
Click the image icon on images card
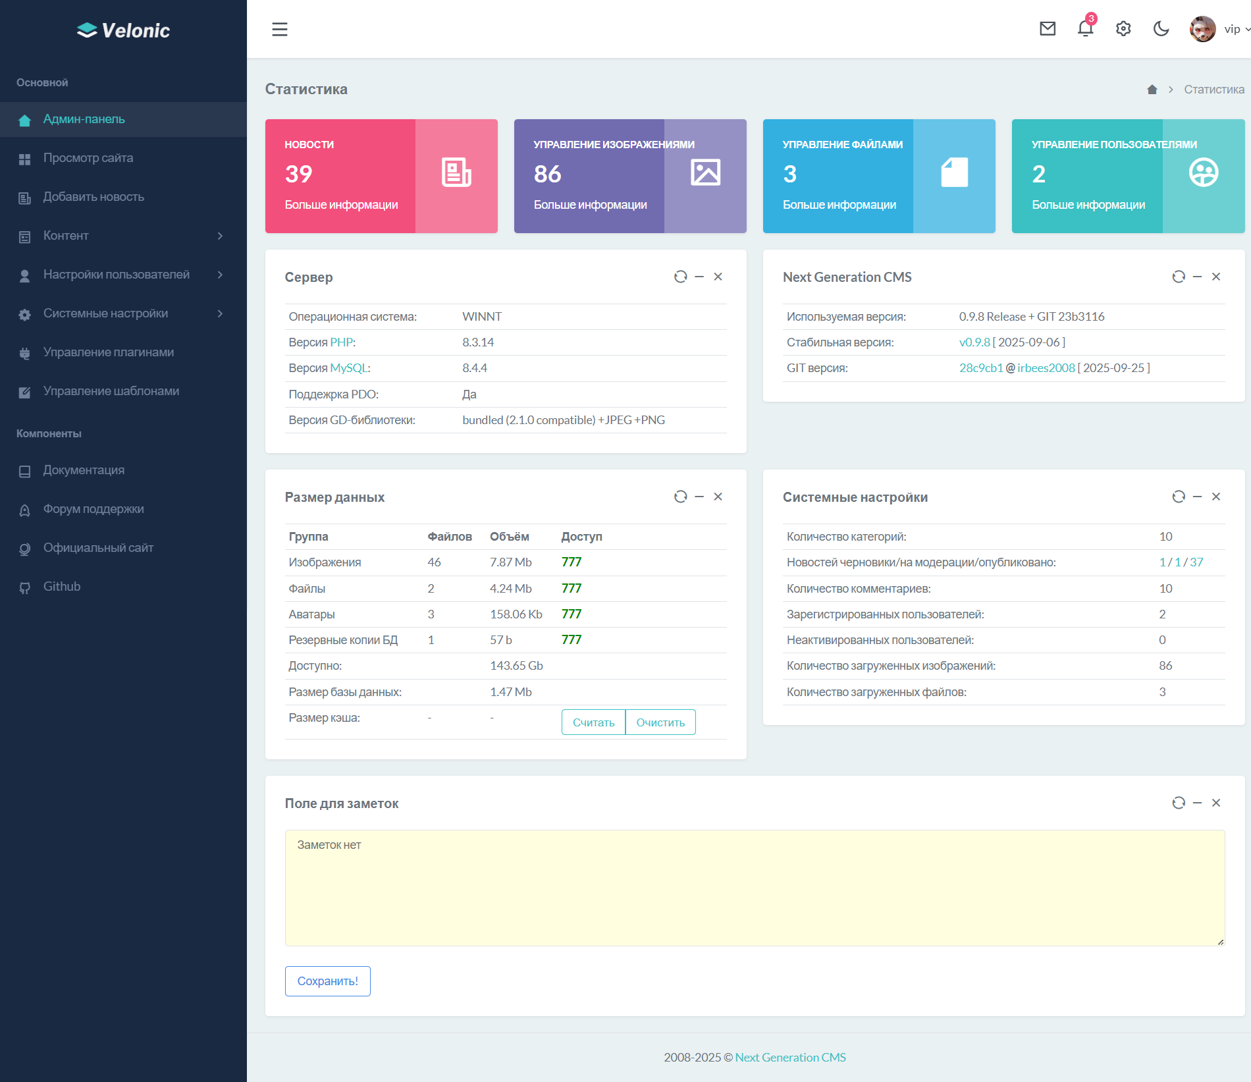click(705, 173)
